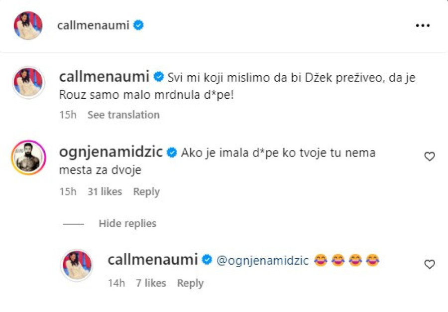Click the verified badge in callmenaumi's caption

coord(158,77)
